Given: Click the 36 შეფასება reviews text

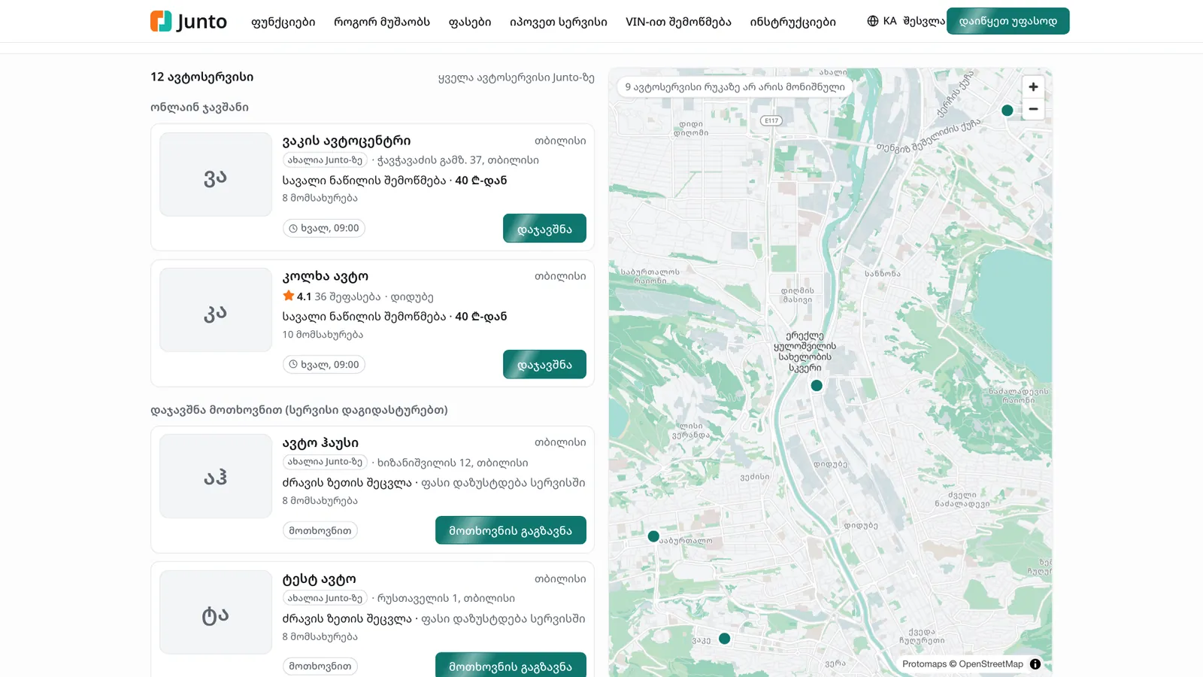Looking at the screenshot, I should (347, 296).
